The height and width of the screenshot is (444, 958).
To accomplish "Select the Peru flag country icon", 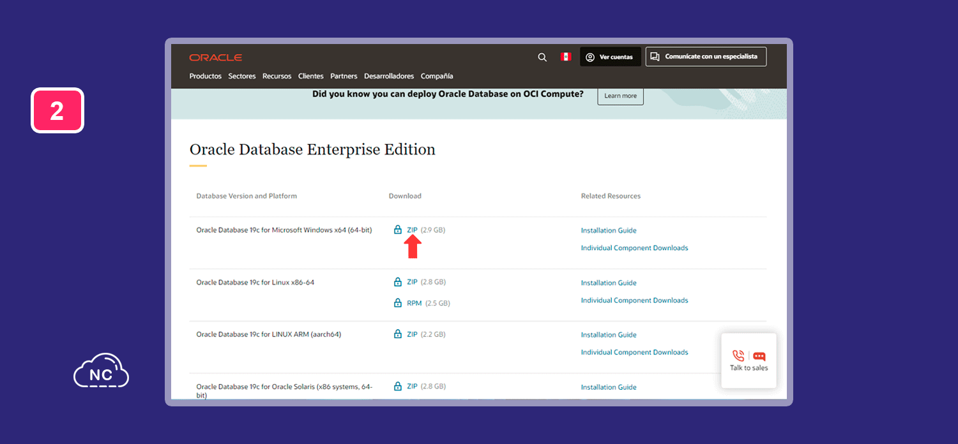I will click(x=565, y=57).
